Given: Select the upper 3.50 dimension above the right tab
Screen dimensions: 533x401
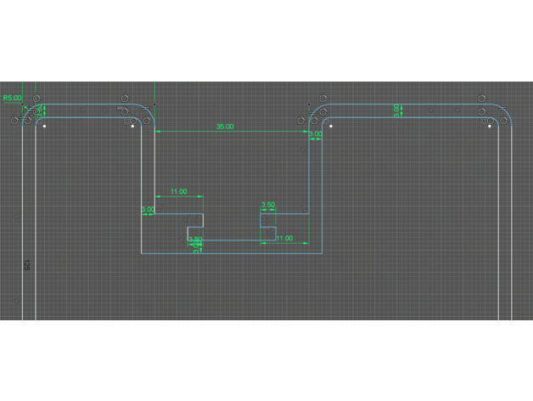Looking at the screenshot, I should tap(267, 205).
